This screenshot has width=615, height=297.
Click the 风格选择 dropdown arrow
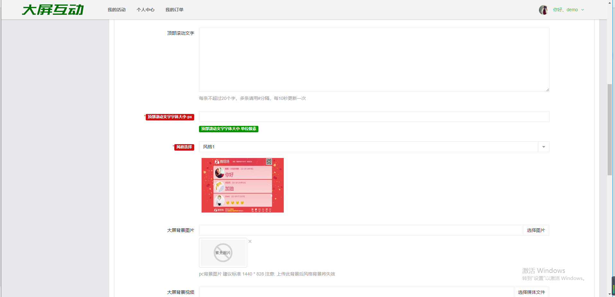pyautogui.click(x=543, y=147)
